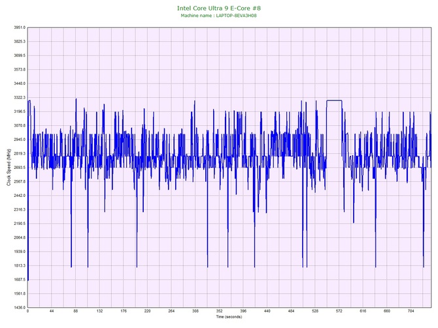The width and height of the screenshot is (438, 328).
Task: Click the 2693.5 y-axis value
Action: coord(20,168)
